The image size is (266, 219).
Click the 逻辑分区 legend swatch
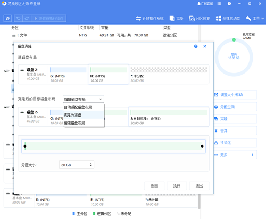click(x=94, y=213)
